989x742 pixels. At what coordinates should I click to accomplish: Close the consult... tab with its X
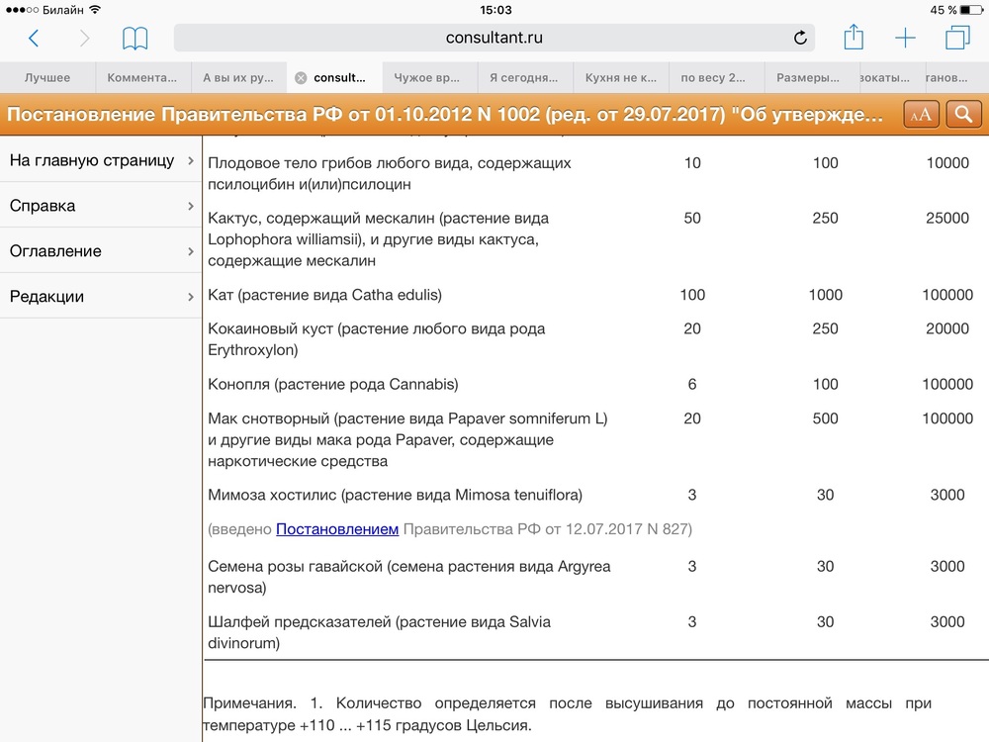(301, 77)
